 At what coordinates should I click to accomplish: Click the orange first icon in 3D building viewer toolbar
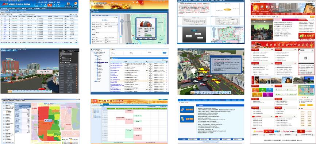click(10, 91)
